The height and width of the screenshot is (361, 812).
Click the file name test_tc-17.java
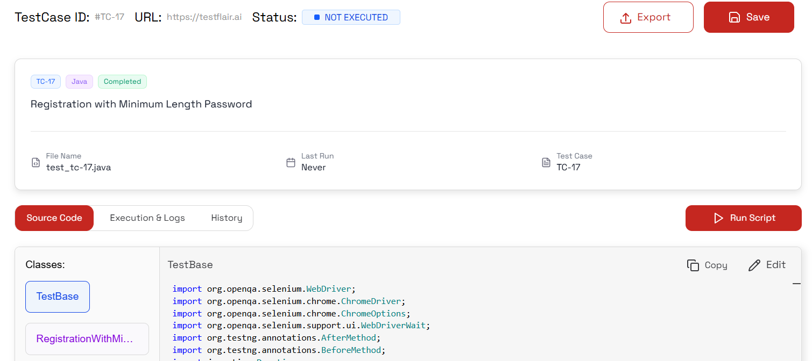tap(79, 167)
